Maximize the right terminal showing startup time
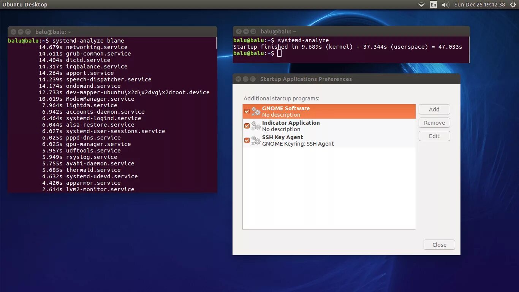The height and width of the screenshot is (292, 519). [253, 32]
